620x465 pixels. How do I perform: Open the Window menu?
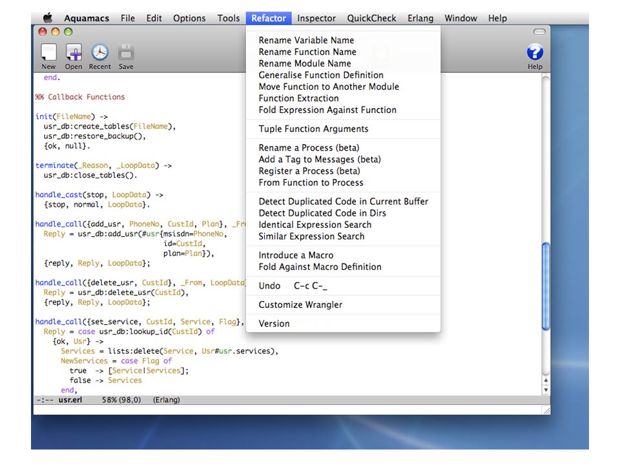460,18
